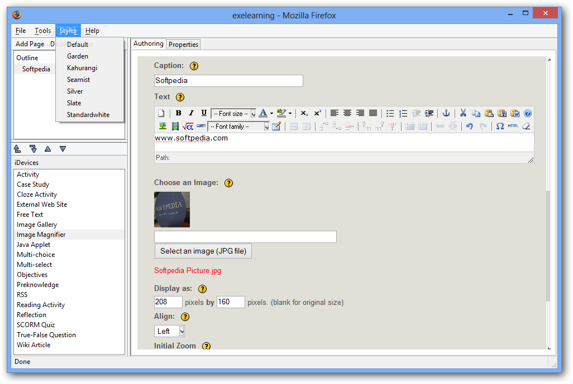Copy selection using copy icon

pyautogui.click(x=476, y=113)
